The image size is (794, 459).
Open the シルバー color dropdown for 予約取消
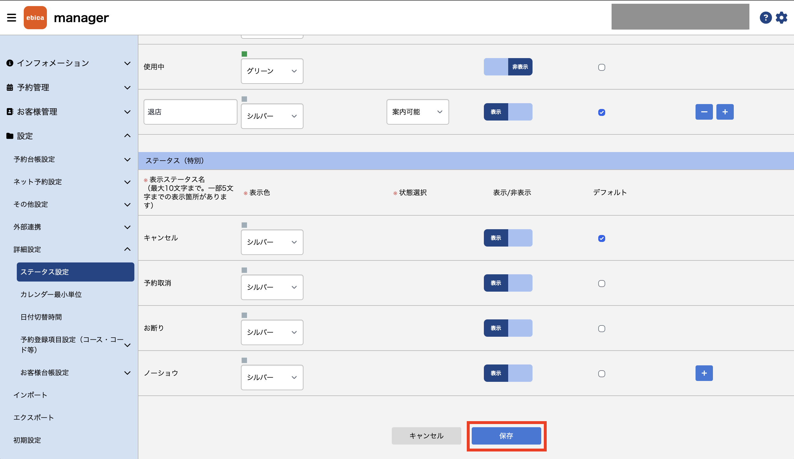tap(272, 287)
